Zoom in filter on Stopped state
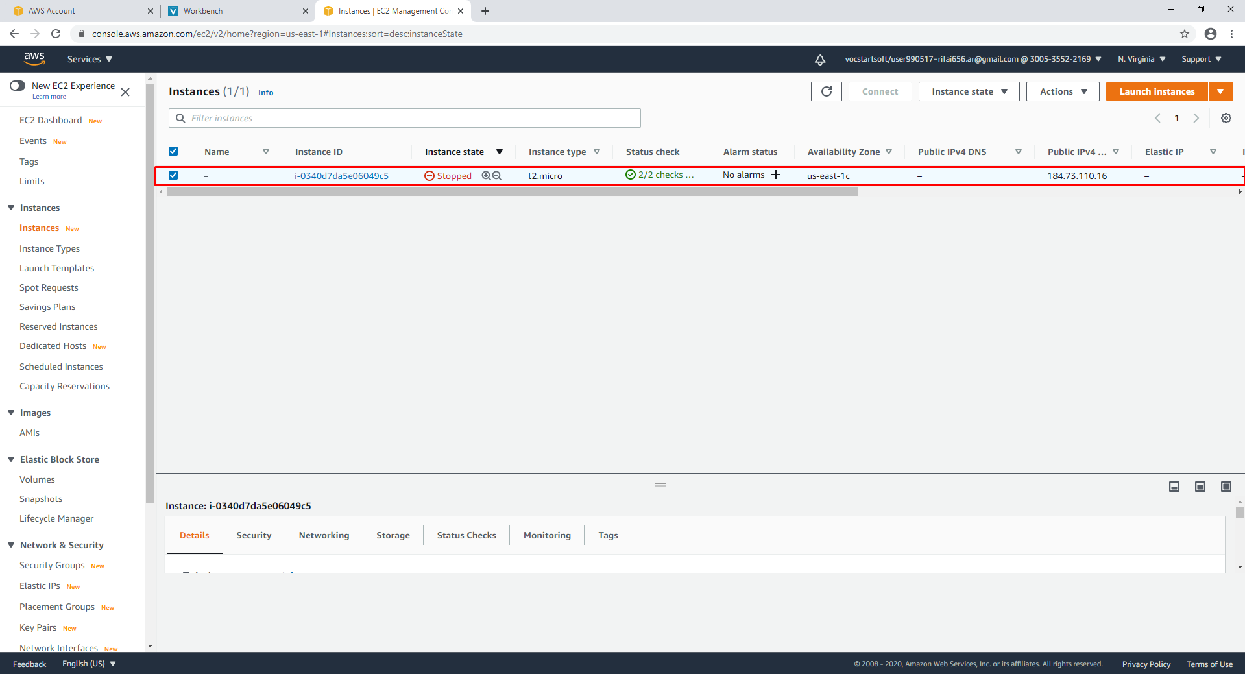This screenshot has height=674, width=1245. [486, 176]
